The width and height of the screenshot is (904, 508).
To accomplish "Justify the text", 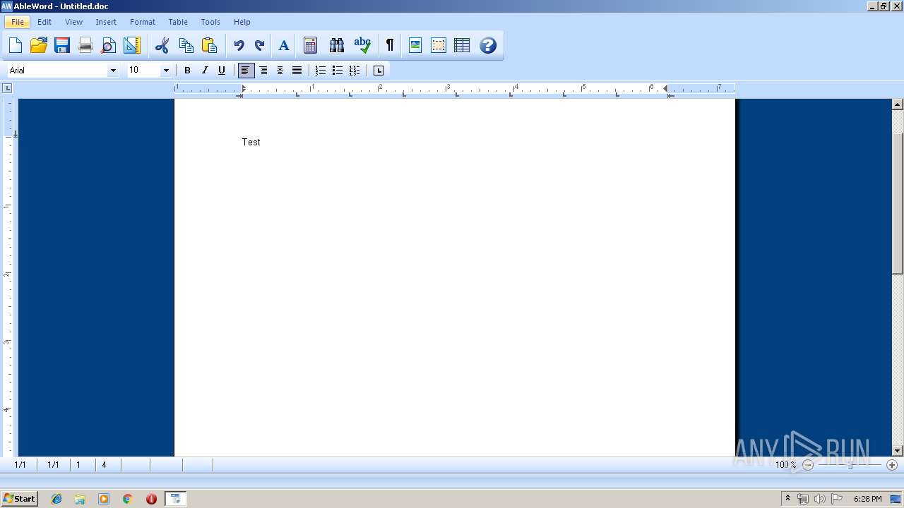I will (297, 71).
